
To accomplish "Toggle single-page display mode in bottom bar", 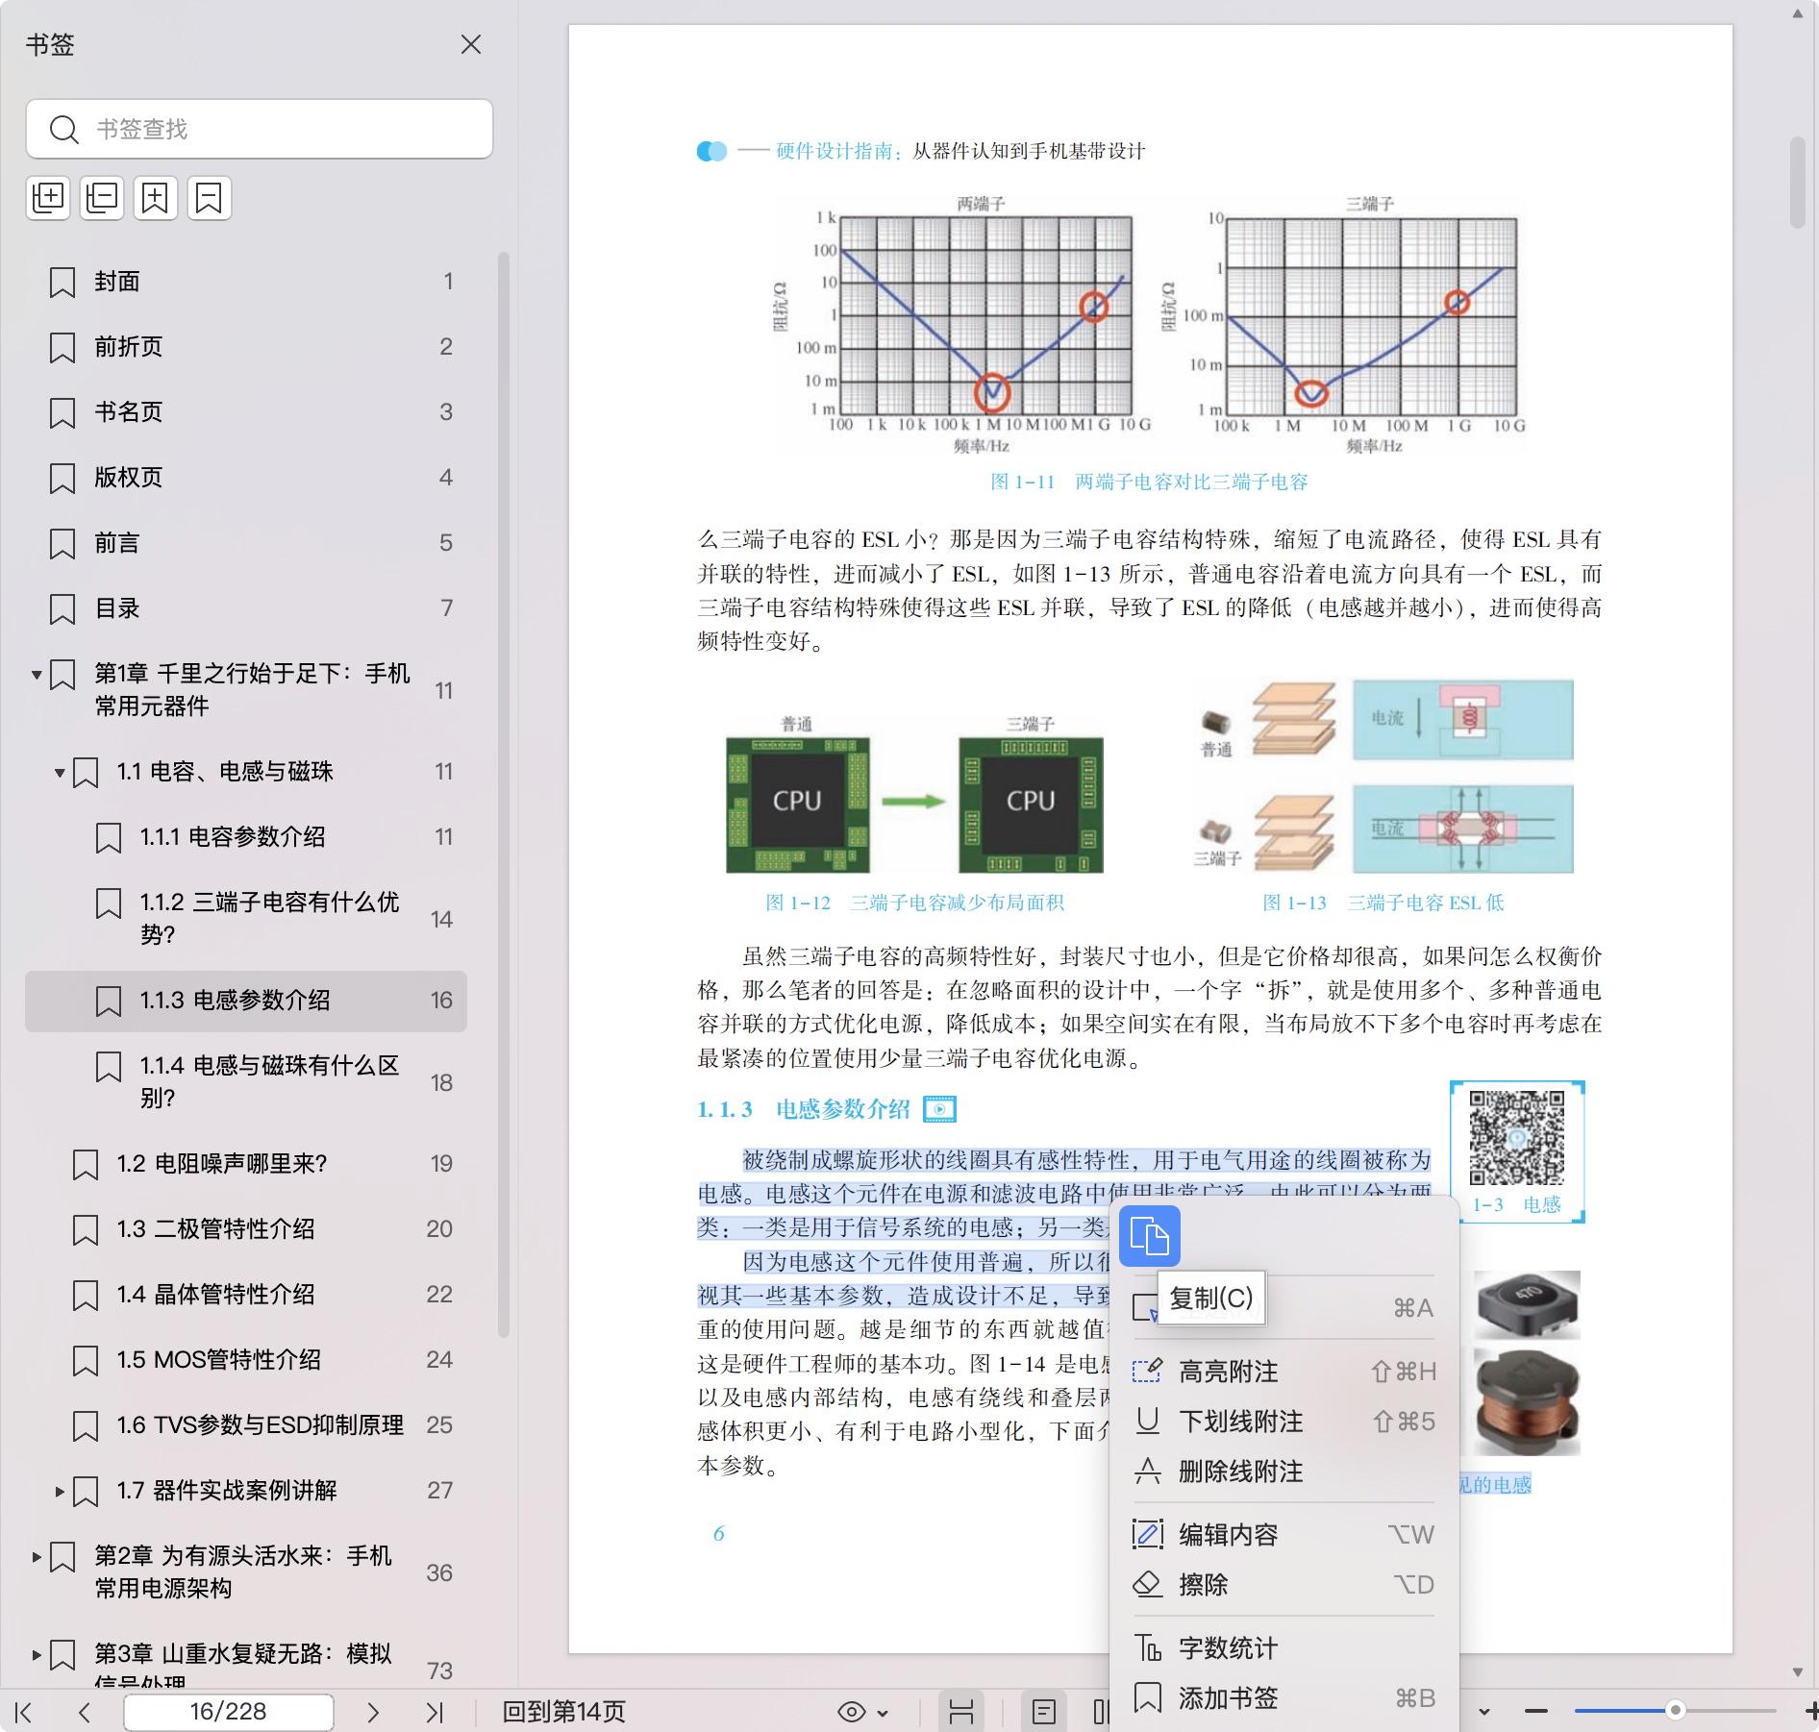I will coord(1043,1712).
